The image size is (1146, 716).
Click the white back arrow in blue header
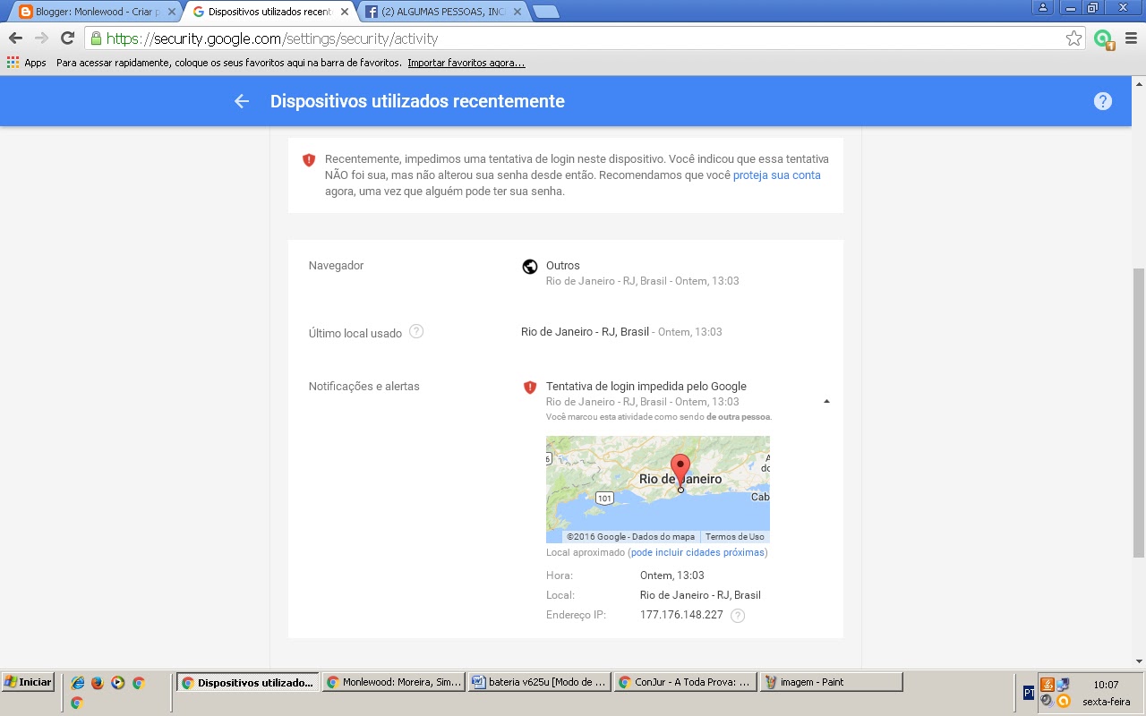(x=241, y=101)
